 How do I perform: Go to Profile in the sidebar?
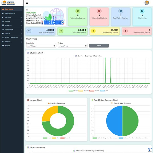point(7,46)
